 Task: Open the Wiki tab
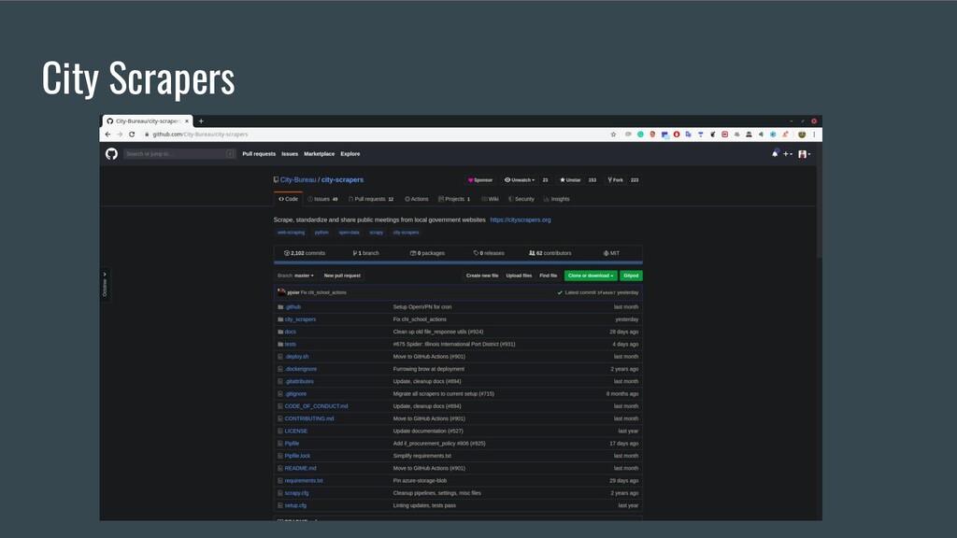(490, 199)
